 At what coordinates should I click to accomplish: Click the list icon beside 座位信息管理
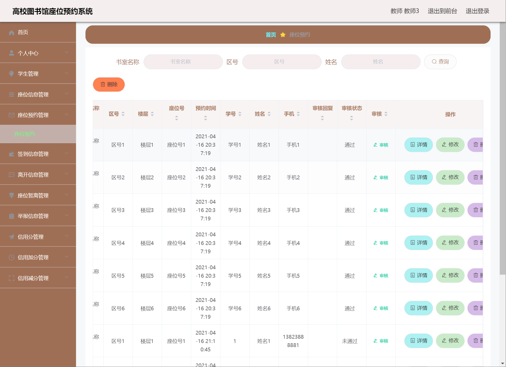click(11, 95)
